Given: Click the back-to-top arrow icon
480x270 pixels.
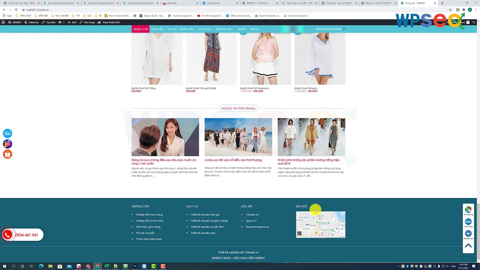Looking at the screenshot, I should 468,246.
